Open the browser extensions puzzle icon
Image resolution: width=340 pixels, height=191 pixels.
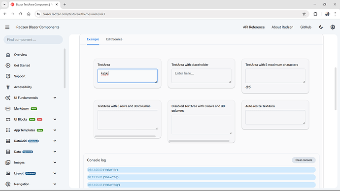click(x=315, y=14)
